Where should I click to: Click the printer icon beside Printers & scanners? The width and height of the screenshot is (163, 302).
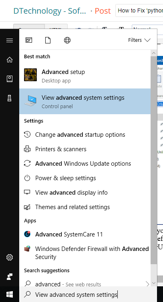click(x=27, y=149)
